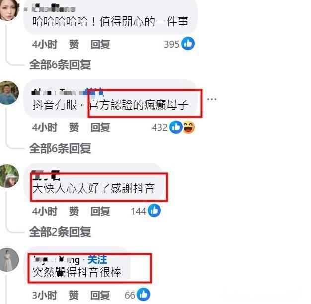
Task: Reply (回复) to the 哈哈哈哈哈 comment
Action: point(100,44)
